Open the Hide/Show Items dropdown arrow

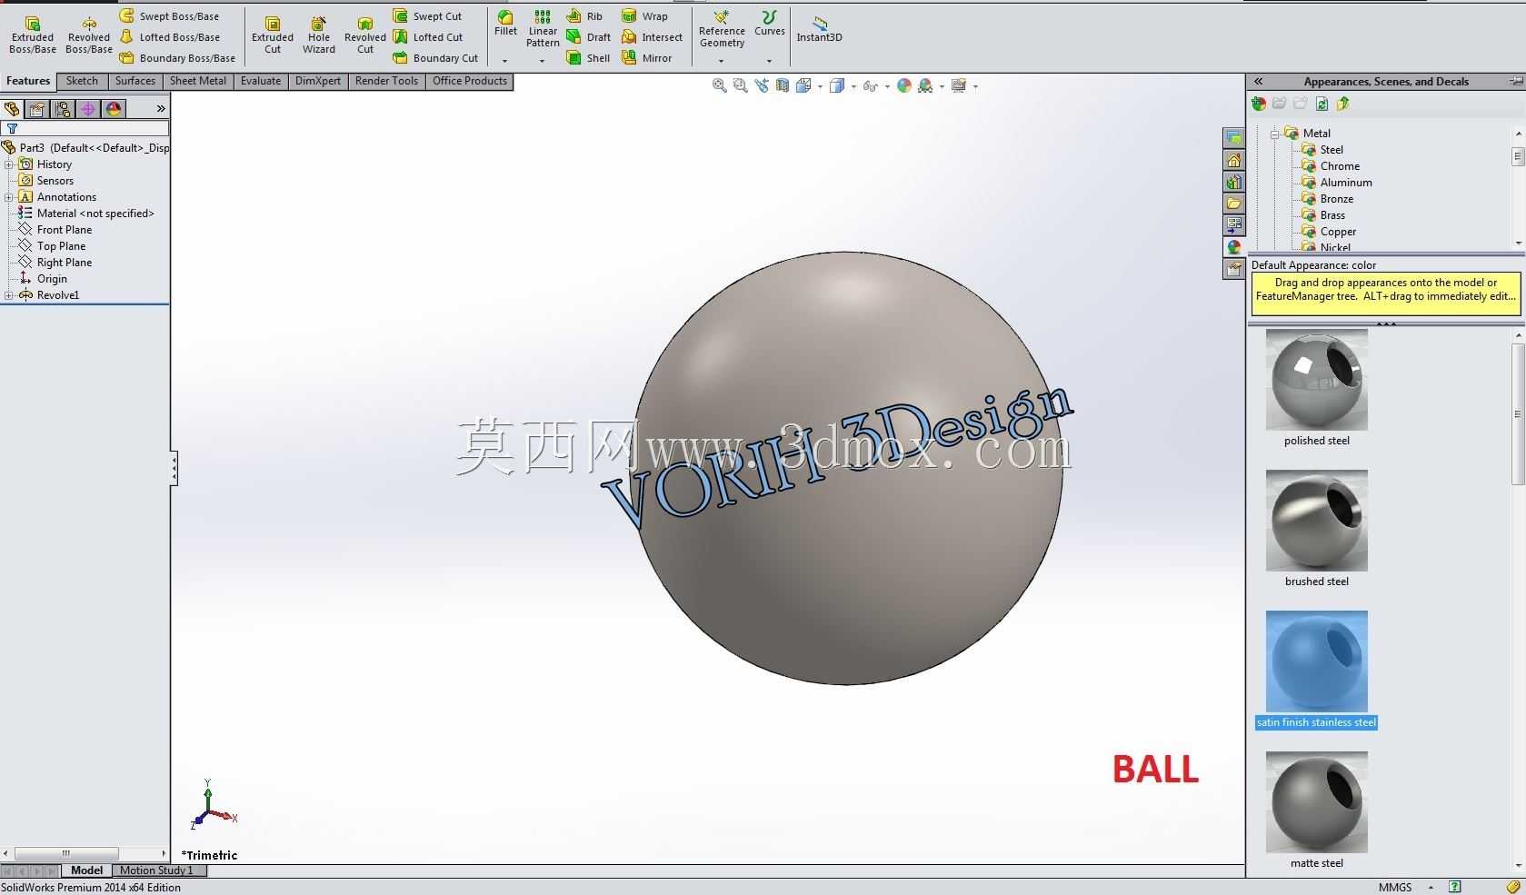pos(886,87)
